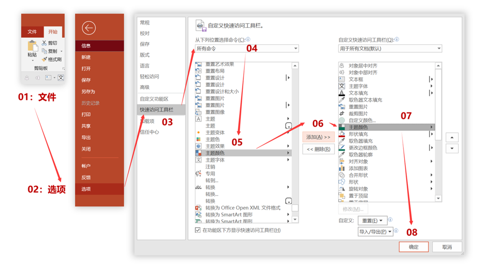This screenshot has width=479, height=269.
Task: Toggle 在功能区下方显示快速访问工具栏 checkbox
Action: tap(198, 230)
